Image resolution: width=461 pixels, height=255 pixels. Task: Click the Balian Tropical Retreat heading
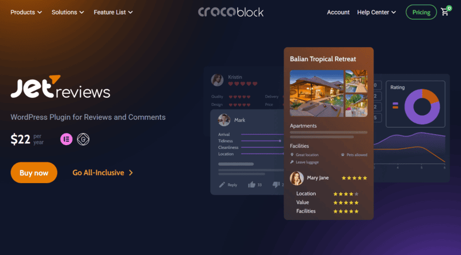point(323,59)
